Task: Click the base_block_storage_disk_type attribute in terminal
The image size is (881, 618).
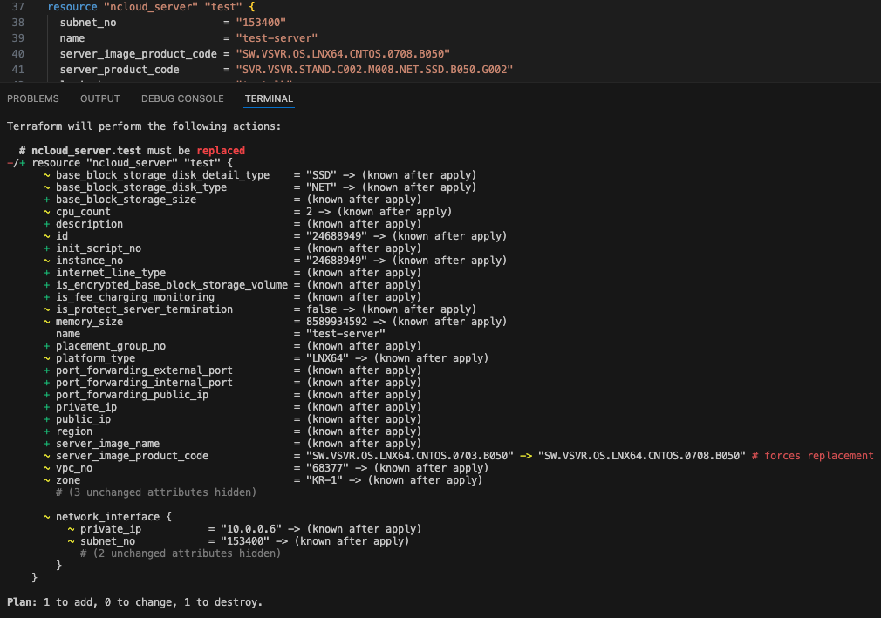Action: [x=141, y=187]
